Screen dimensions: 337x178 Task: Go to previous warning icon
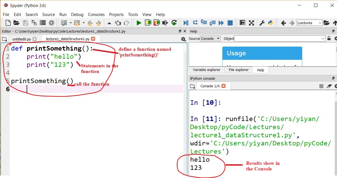click(x=90, y=23)
